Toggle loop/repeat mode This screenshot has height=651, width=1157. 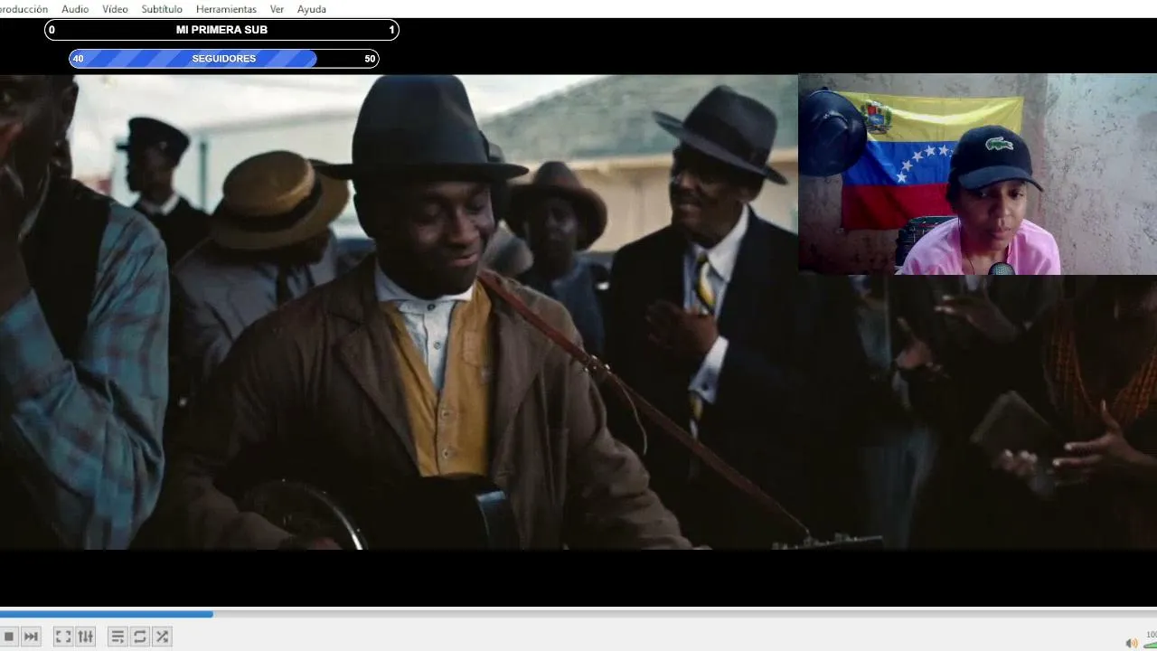(140, 637)
